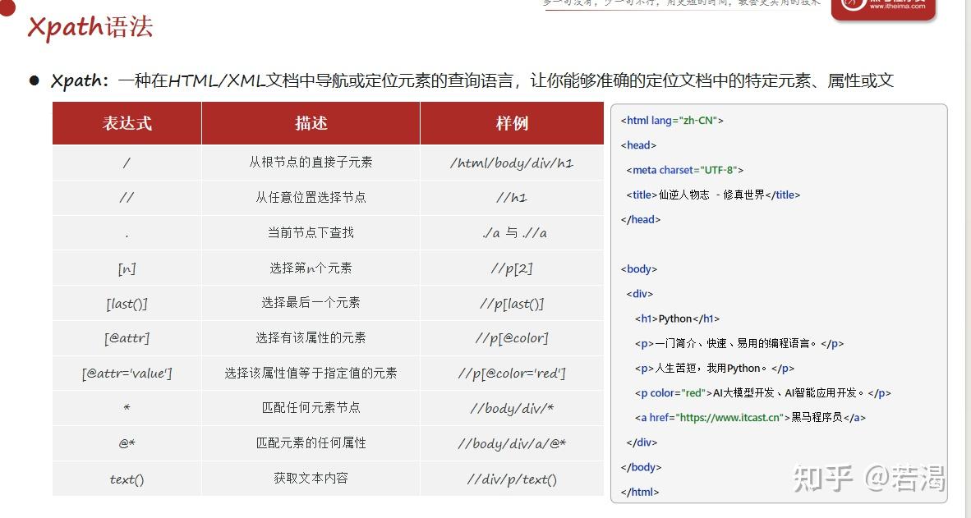Select the description '获取文本内容'
971x518 pixels.
(311, 479)
